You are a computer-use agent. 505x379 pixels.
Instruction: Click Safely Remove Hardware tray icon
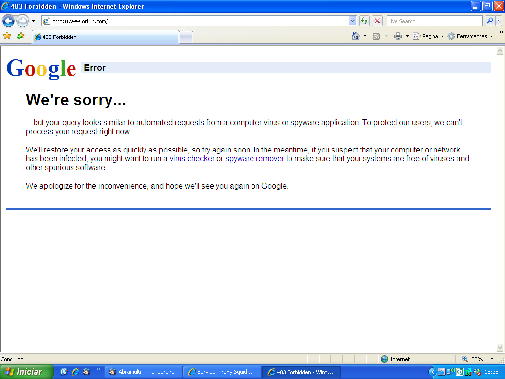point(441,372)
